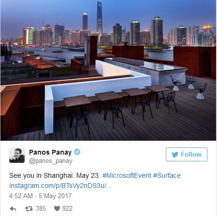This screenshot has width=217, height=216.
Task: Click the 385 retweet count
Action: (x=41, y=208)
